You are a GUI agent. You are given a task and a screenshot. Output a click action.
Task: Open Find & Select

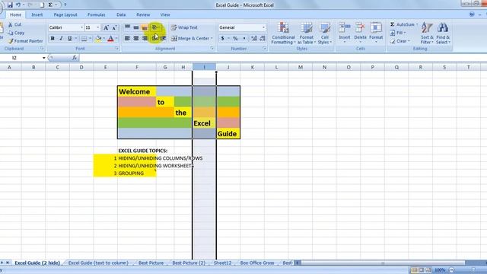443,33
